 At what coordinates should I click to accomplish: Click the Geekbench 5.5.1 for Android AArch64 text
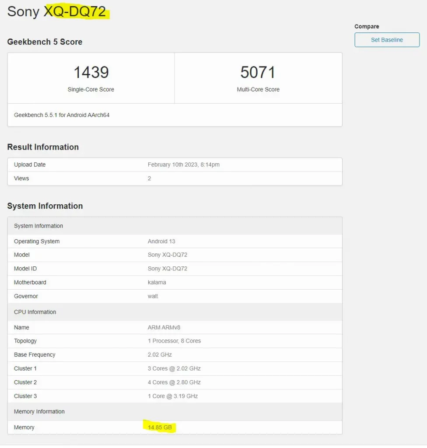[x=62, y=115]
